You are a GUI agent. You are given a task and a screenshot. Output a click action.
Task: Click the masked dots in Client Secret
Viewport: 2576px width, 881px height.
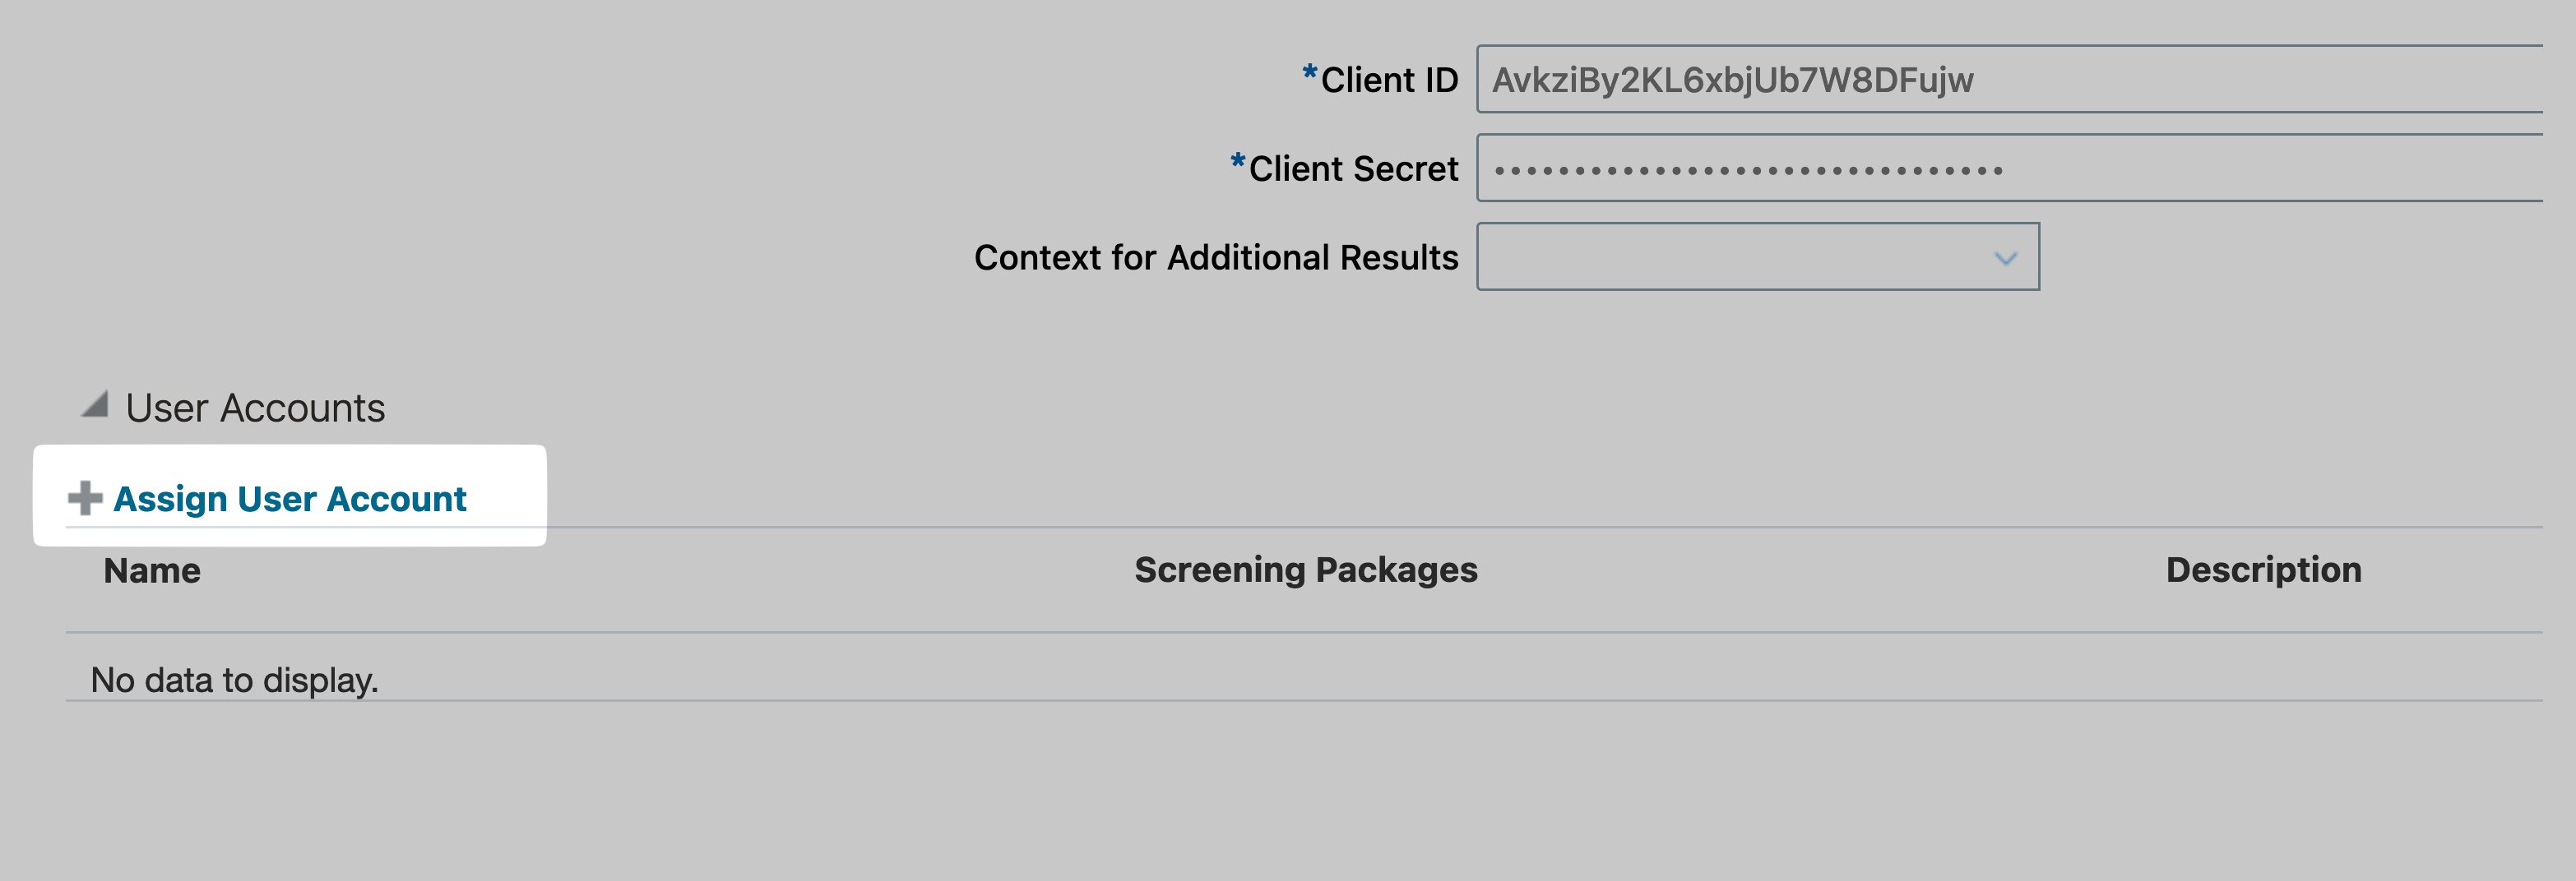pyautogui.click(x=1748, y=171)
